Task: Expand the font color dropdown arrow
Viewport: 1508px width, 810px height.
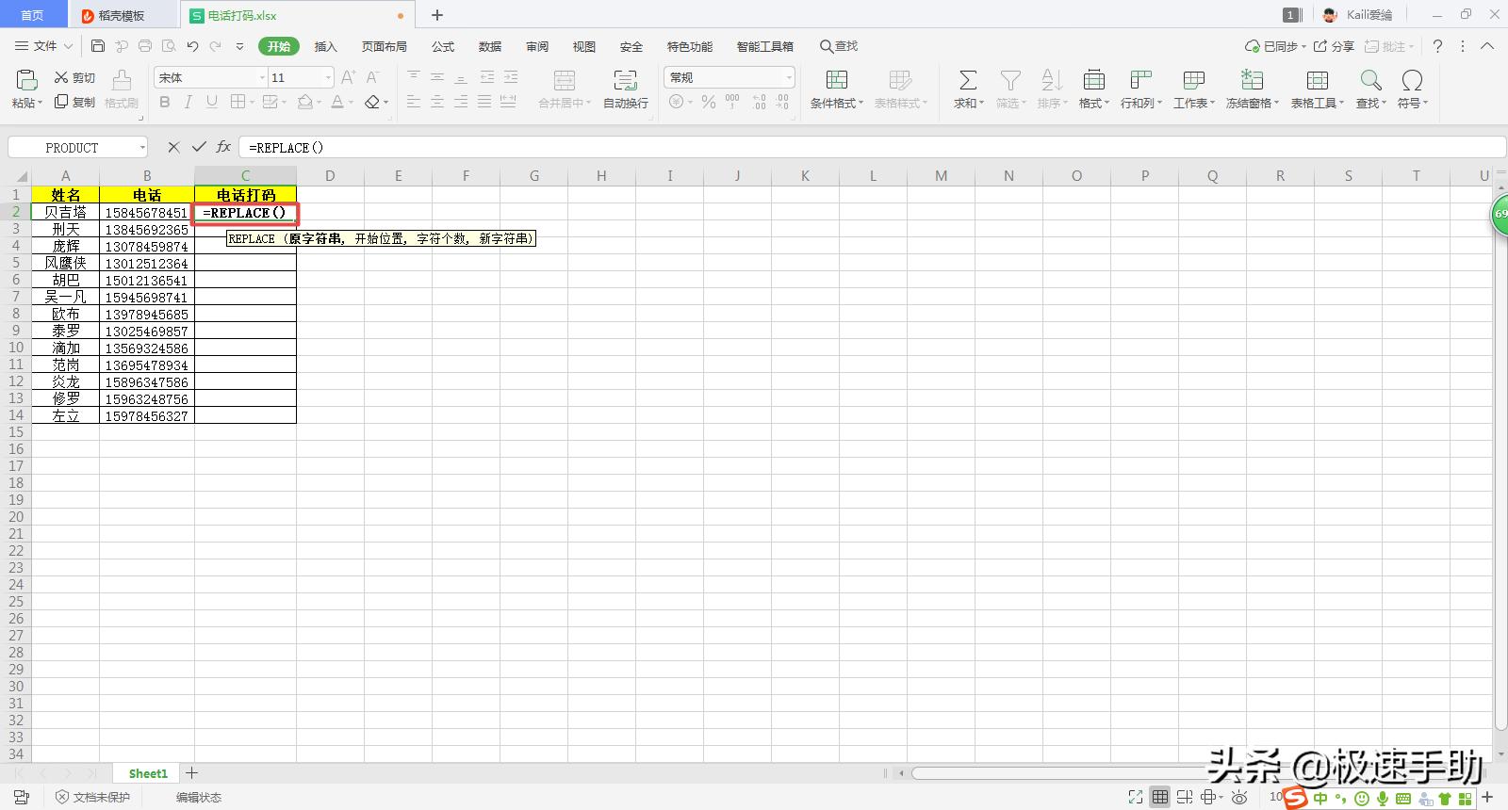Action: pos(352,103)
